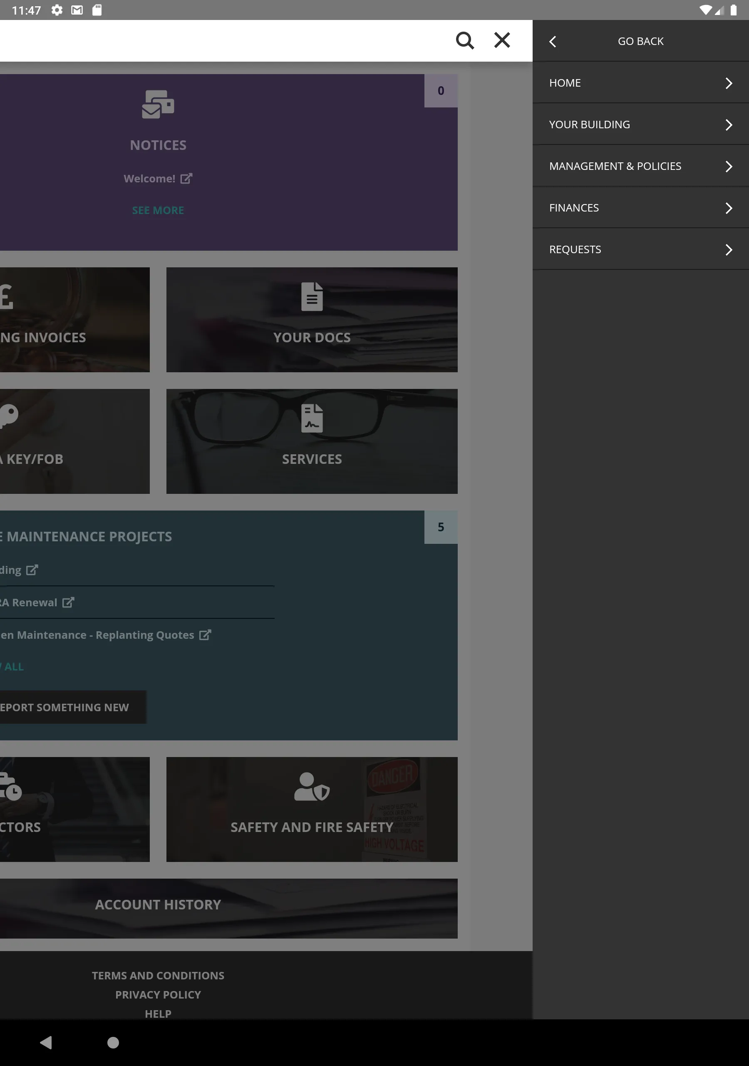Image resolution: width=749 pixels, height=1066 pixels.
Task: Open the ACCOUNT HISTORY tile
Action: click(x=229, y=908)
